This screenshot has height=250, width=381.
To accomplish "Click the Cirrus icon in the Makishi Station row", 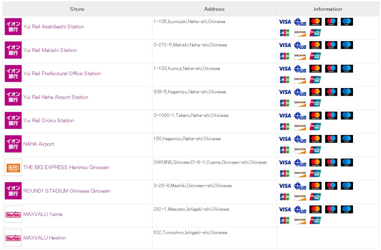I will pos(347,45).
